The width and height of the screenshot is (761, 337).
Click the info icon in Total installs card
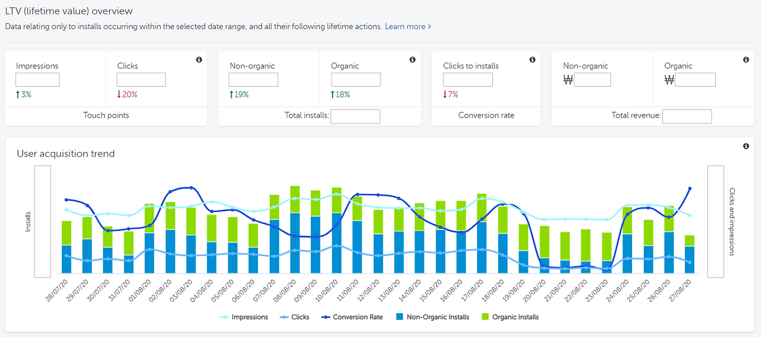tap(412, 59)
